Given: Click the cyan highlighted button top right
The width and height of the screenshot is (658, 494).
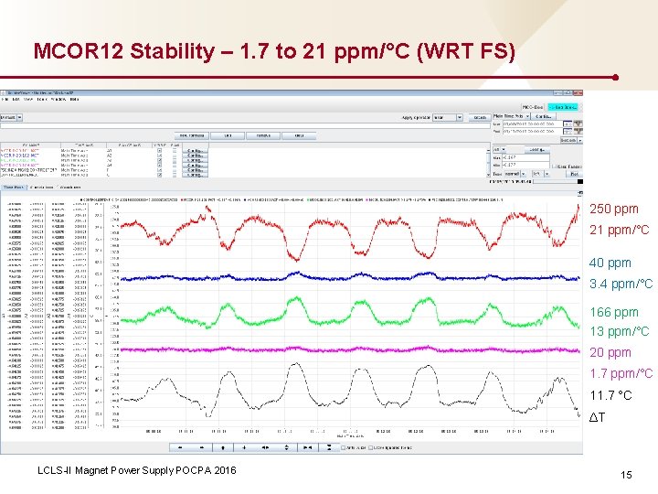Looking at the screenshot, I should 563,107.
